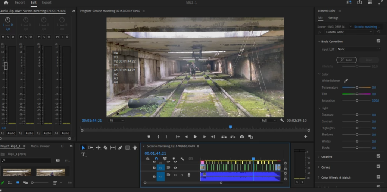Screen dimensions: 387x192
Task: Switch to the Media Browser tab
Action: point(40,146)
